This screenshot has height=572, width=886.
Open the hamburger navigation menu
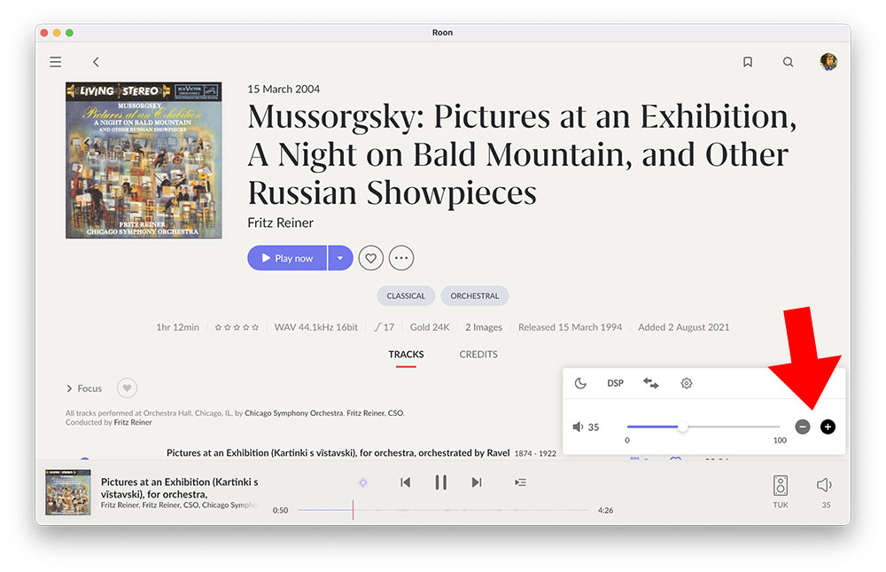coord(56,62)
